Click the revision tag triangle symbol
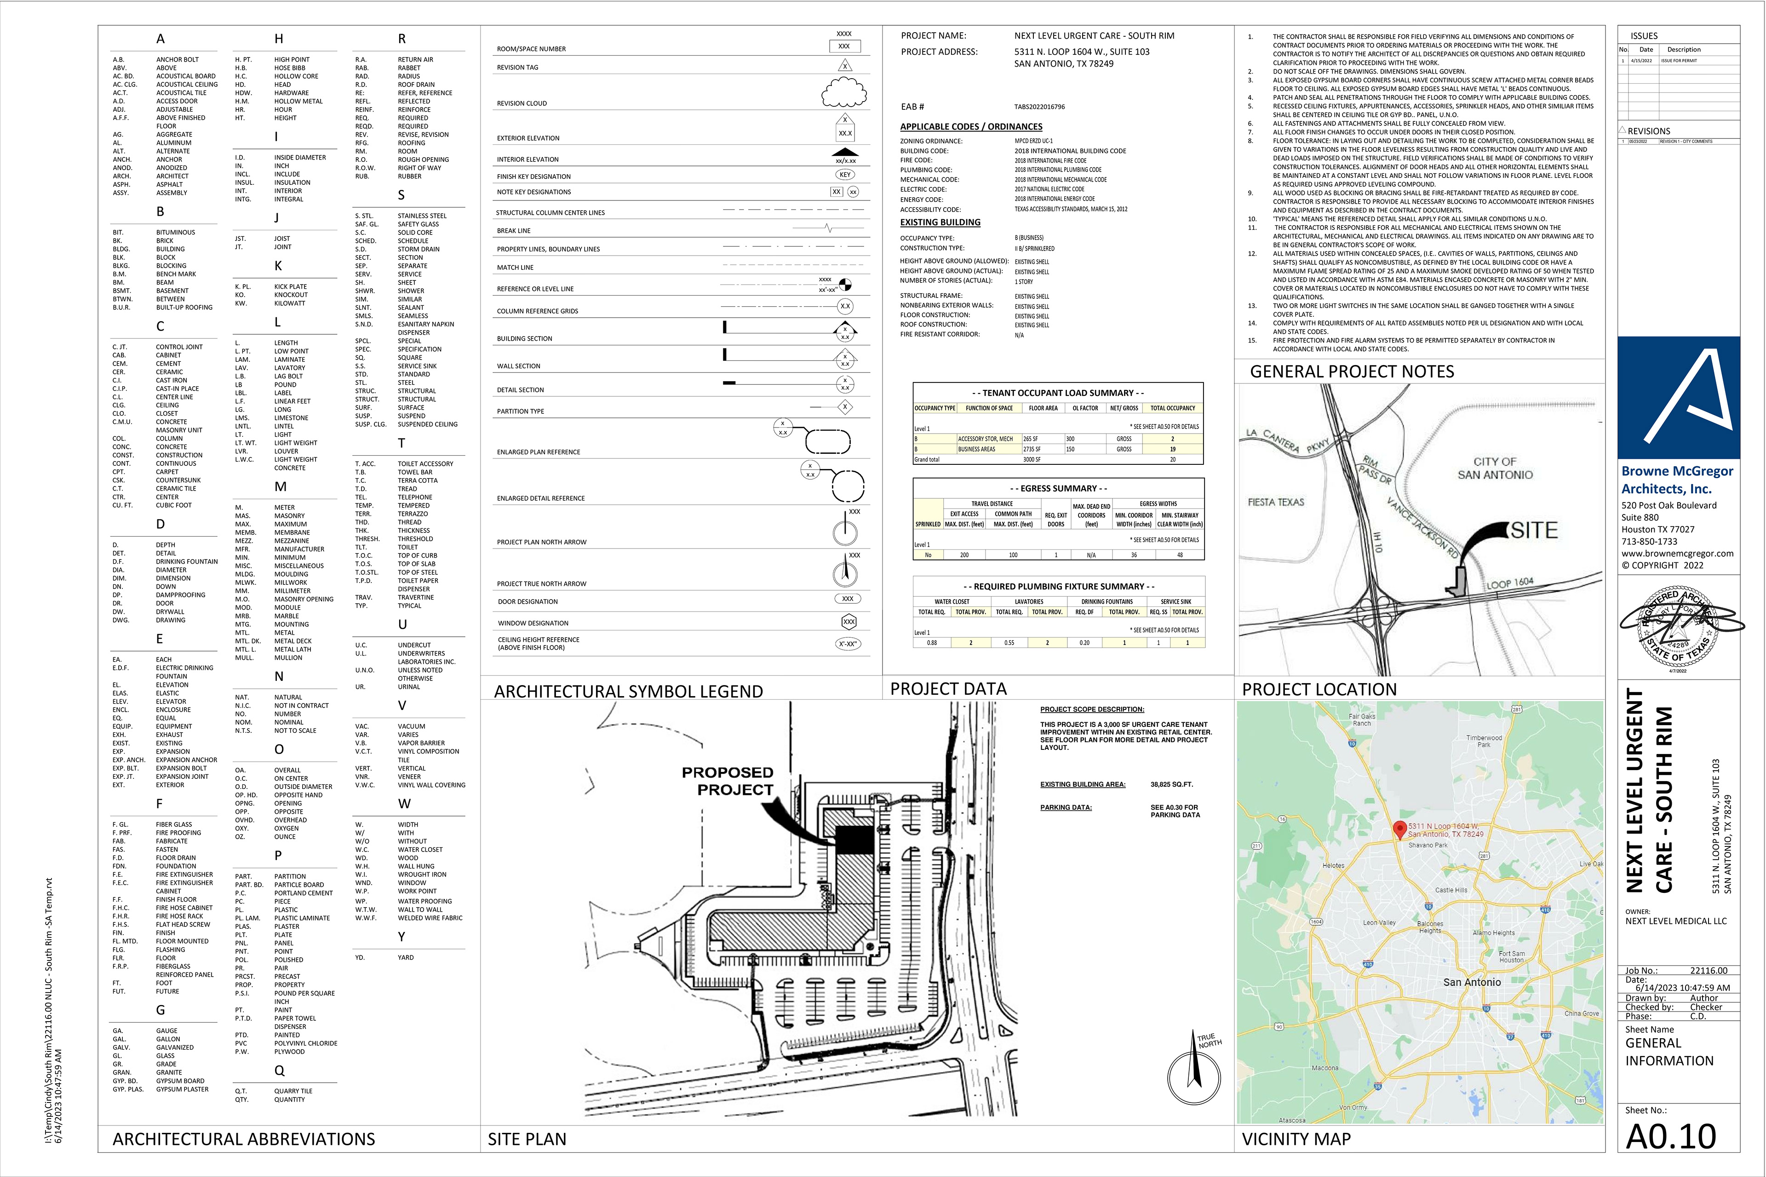This screenshot has height=1177, width=1766. point(845,66)
